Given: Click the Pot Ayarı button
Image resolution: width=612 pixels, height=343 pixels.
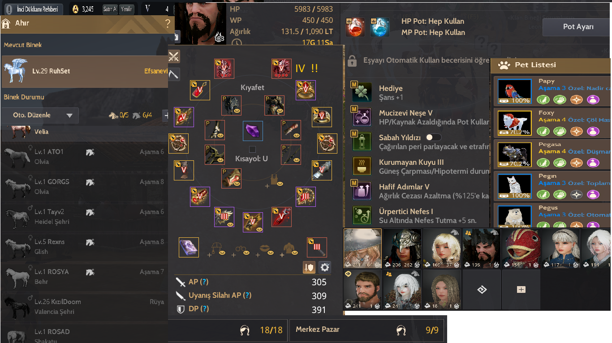Looking at the screenshot, I should pyautogui.click(x=578, y=27).
